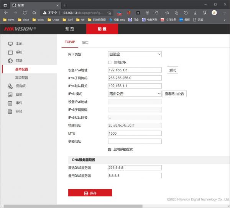Open the 今日头条 bookmark
This screenshot has height=208, width=230.
click(x=168, y=20)
